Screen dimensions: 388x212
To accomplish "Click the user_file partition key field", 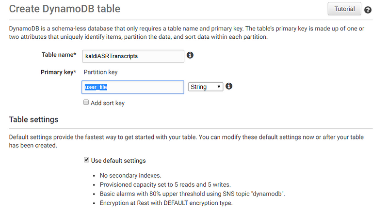I will pyautogui.click(x=133, y=87).
